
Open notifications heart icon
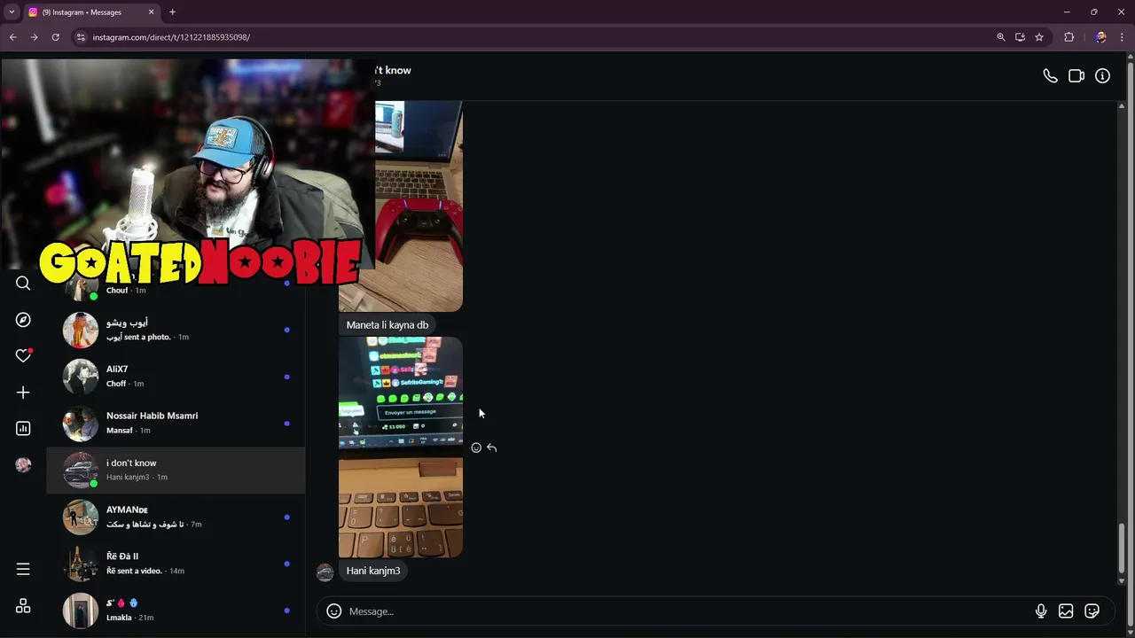[x=23, y=355]
